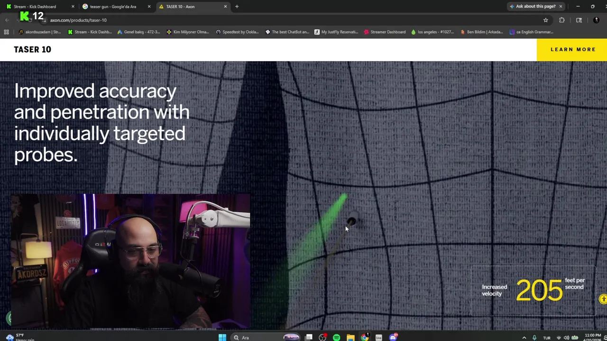This screenshot has width=607, height=341.
Task: Open los angeles - #1027 bookmark
Action: coord(432,32)
